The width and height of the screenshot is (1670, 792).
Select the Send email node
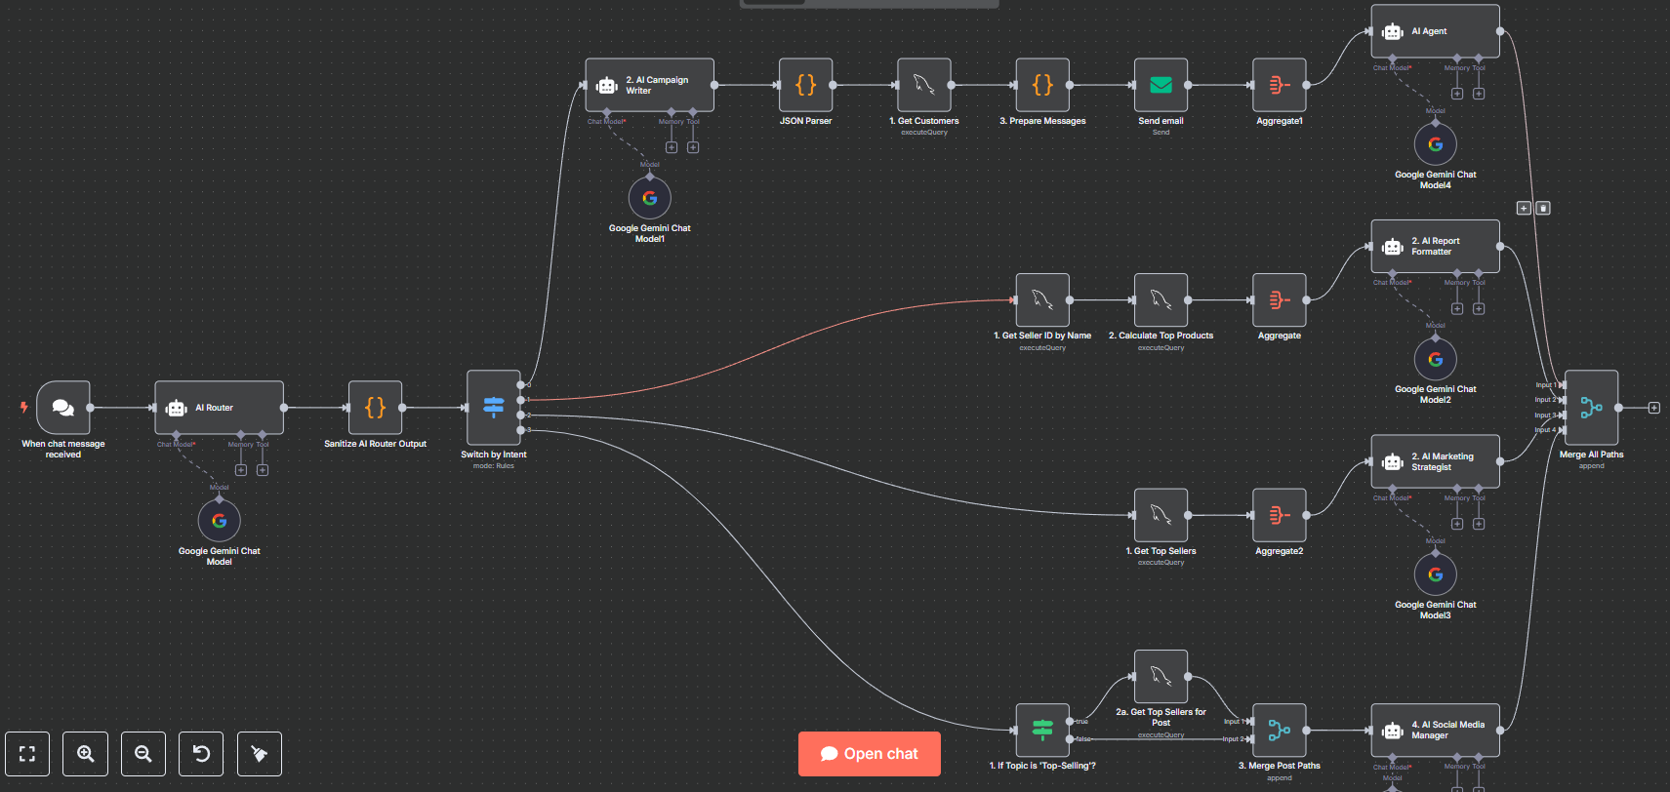[1161, 85]
